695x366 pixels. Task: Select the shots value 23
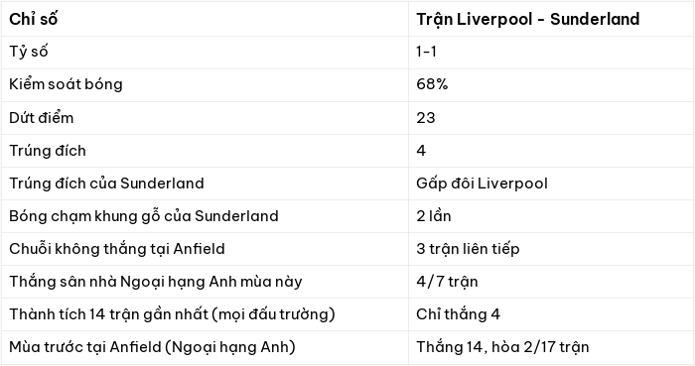click(x=426, y=118)
